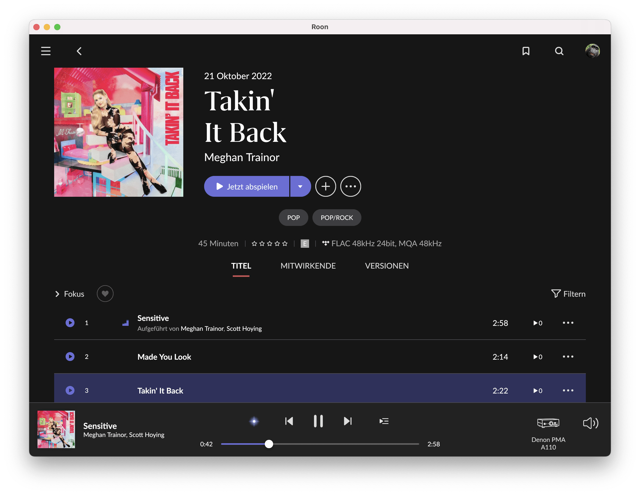Viewport: 640px width, 495px height.
Task: Go back with the left chevron
Action: pyautogui.click(x=79, y=51)
